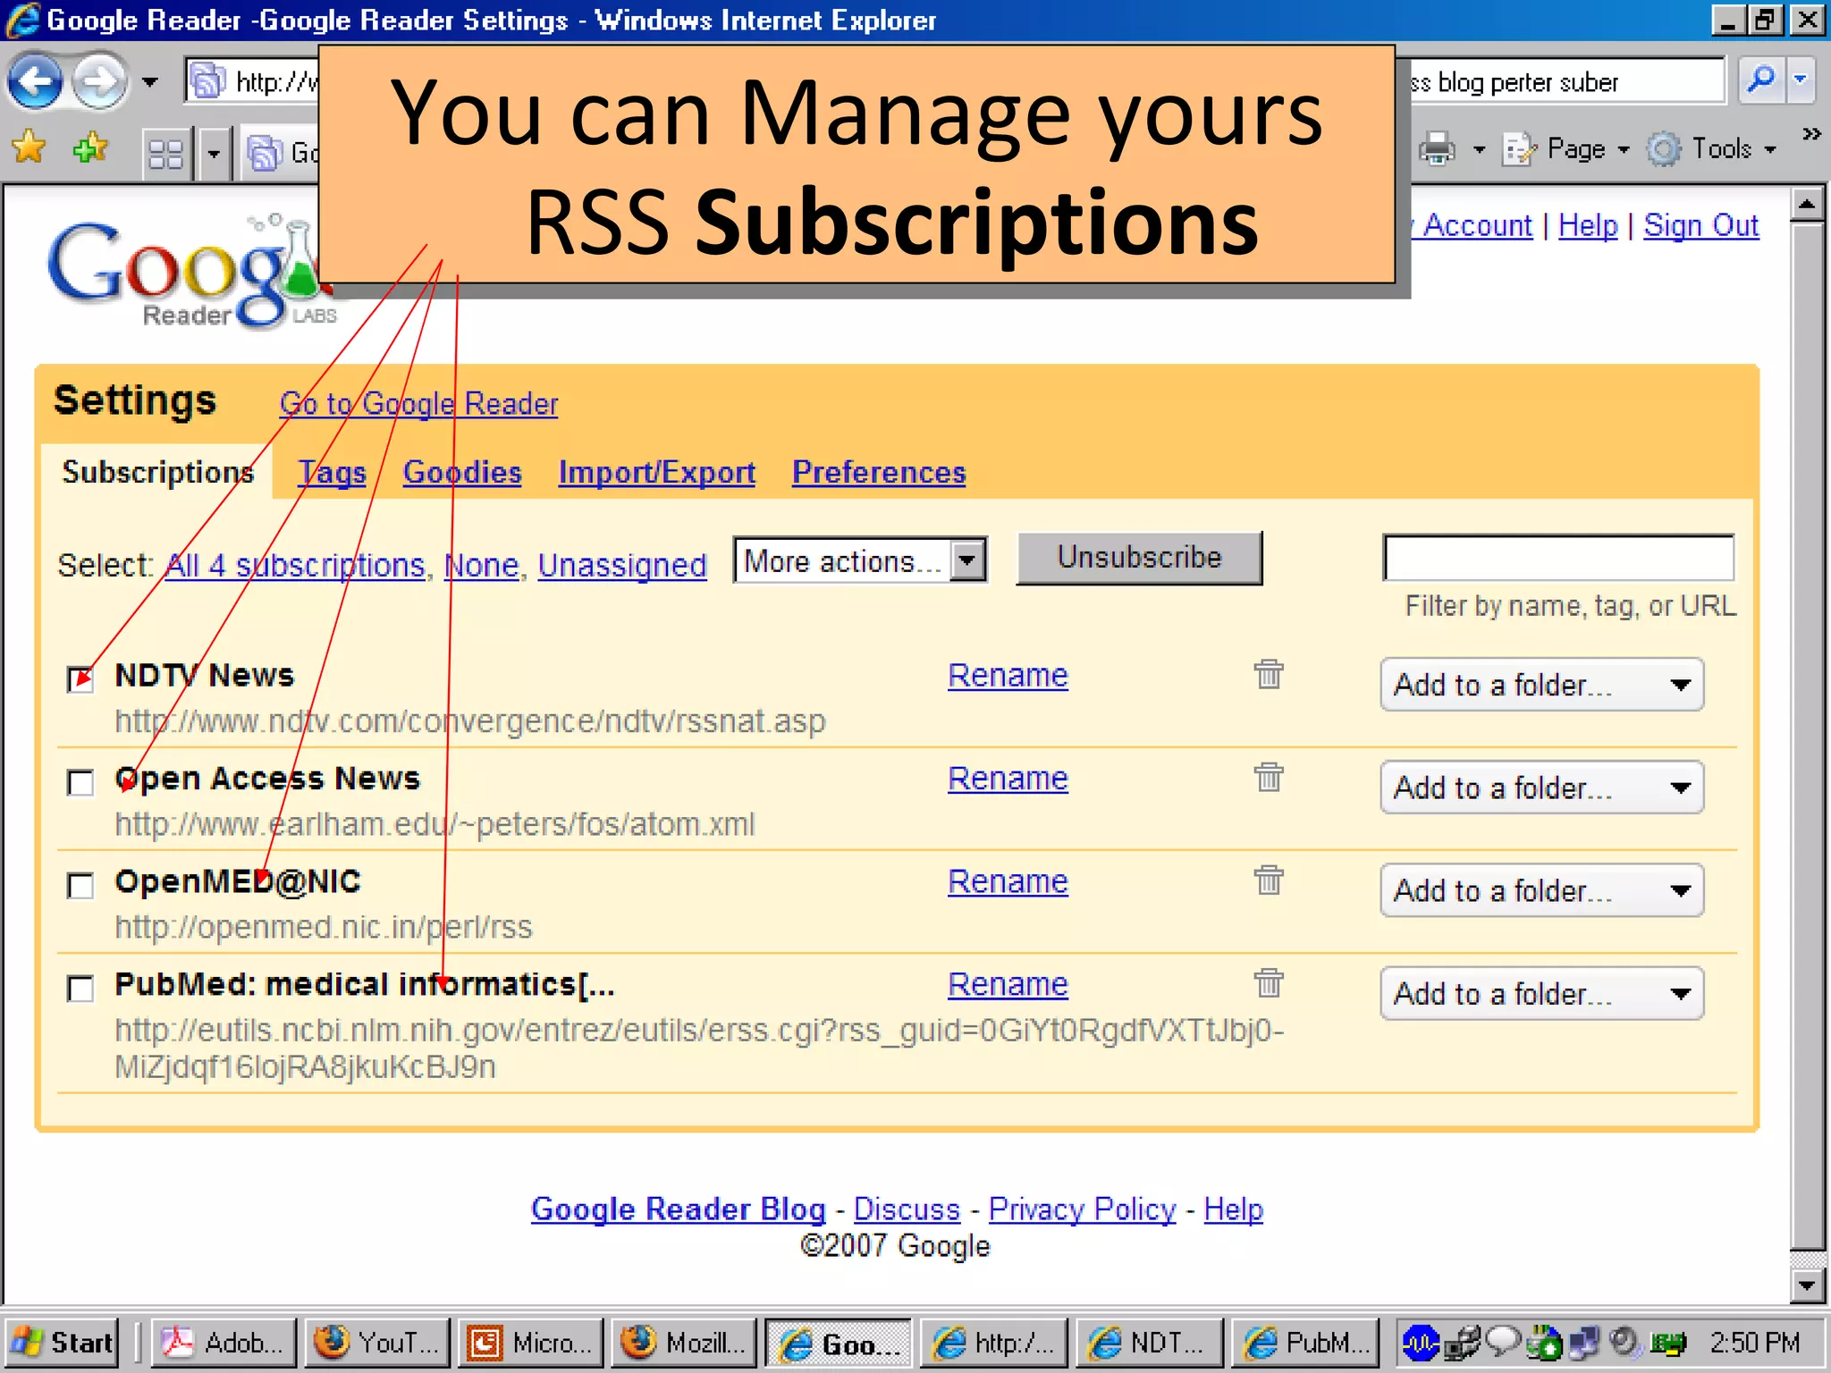Image resolution: width=1831 pixels, height=1373 pixels.
Task: Open the recent pages dropdown arrow
Action: coord(149,82)
